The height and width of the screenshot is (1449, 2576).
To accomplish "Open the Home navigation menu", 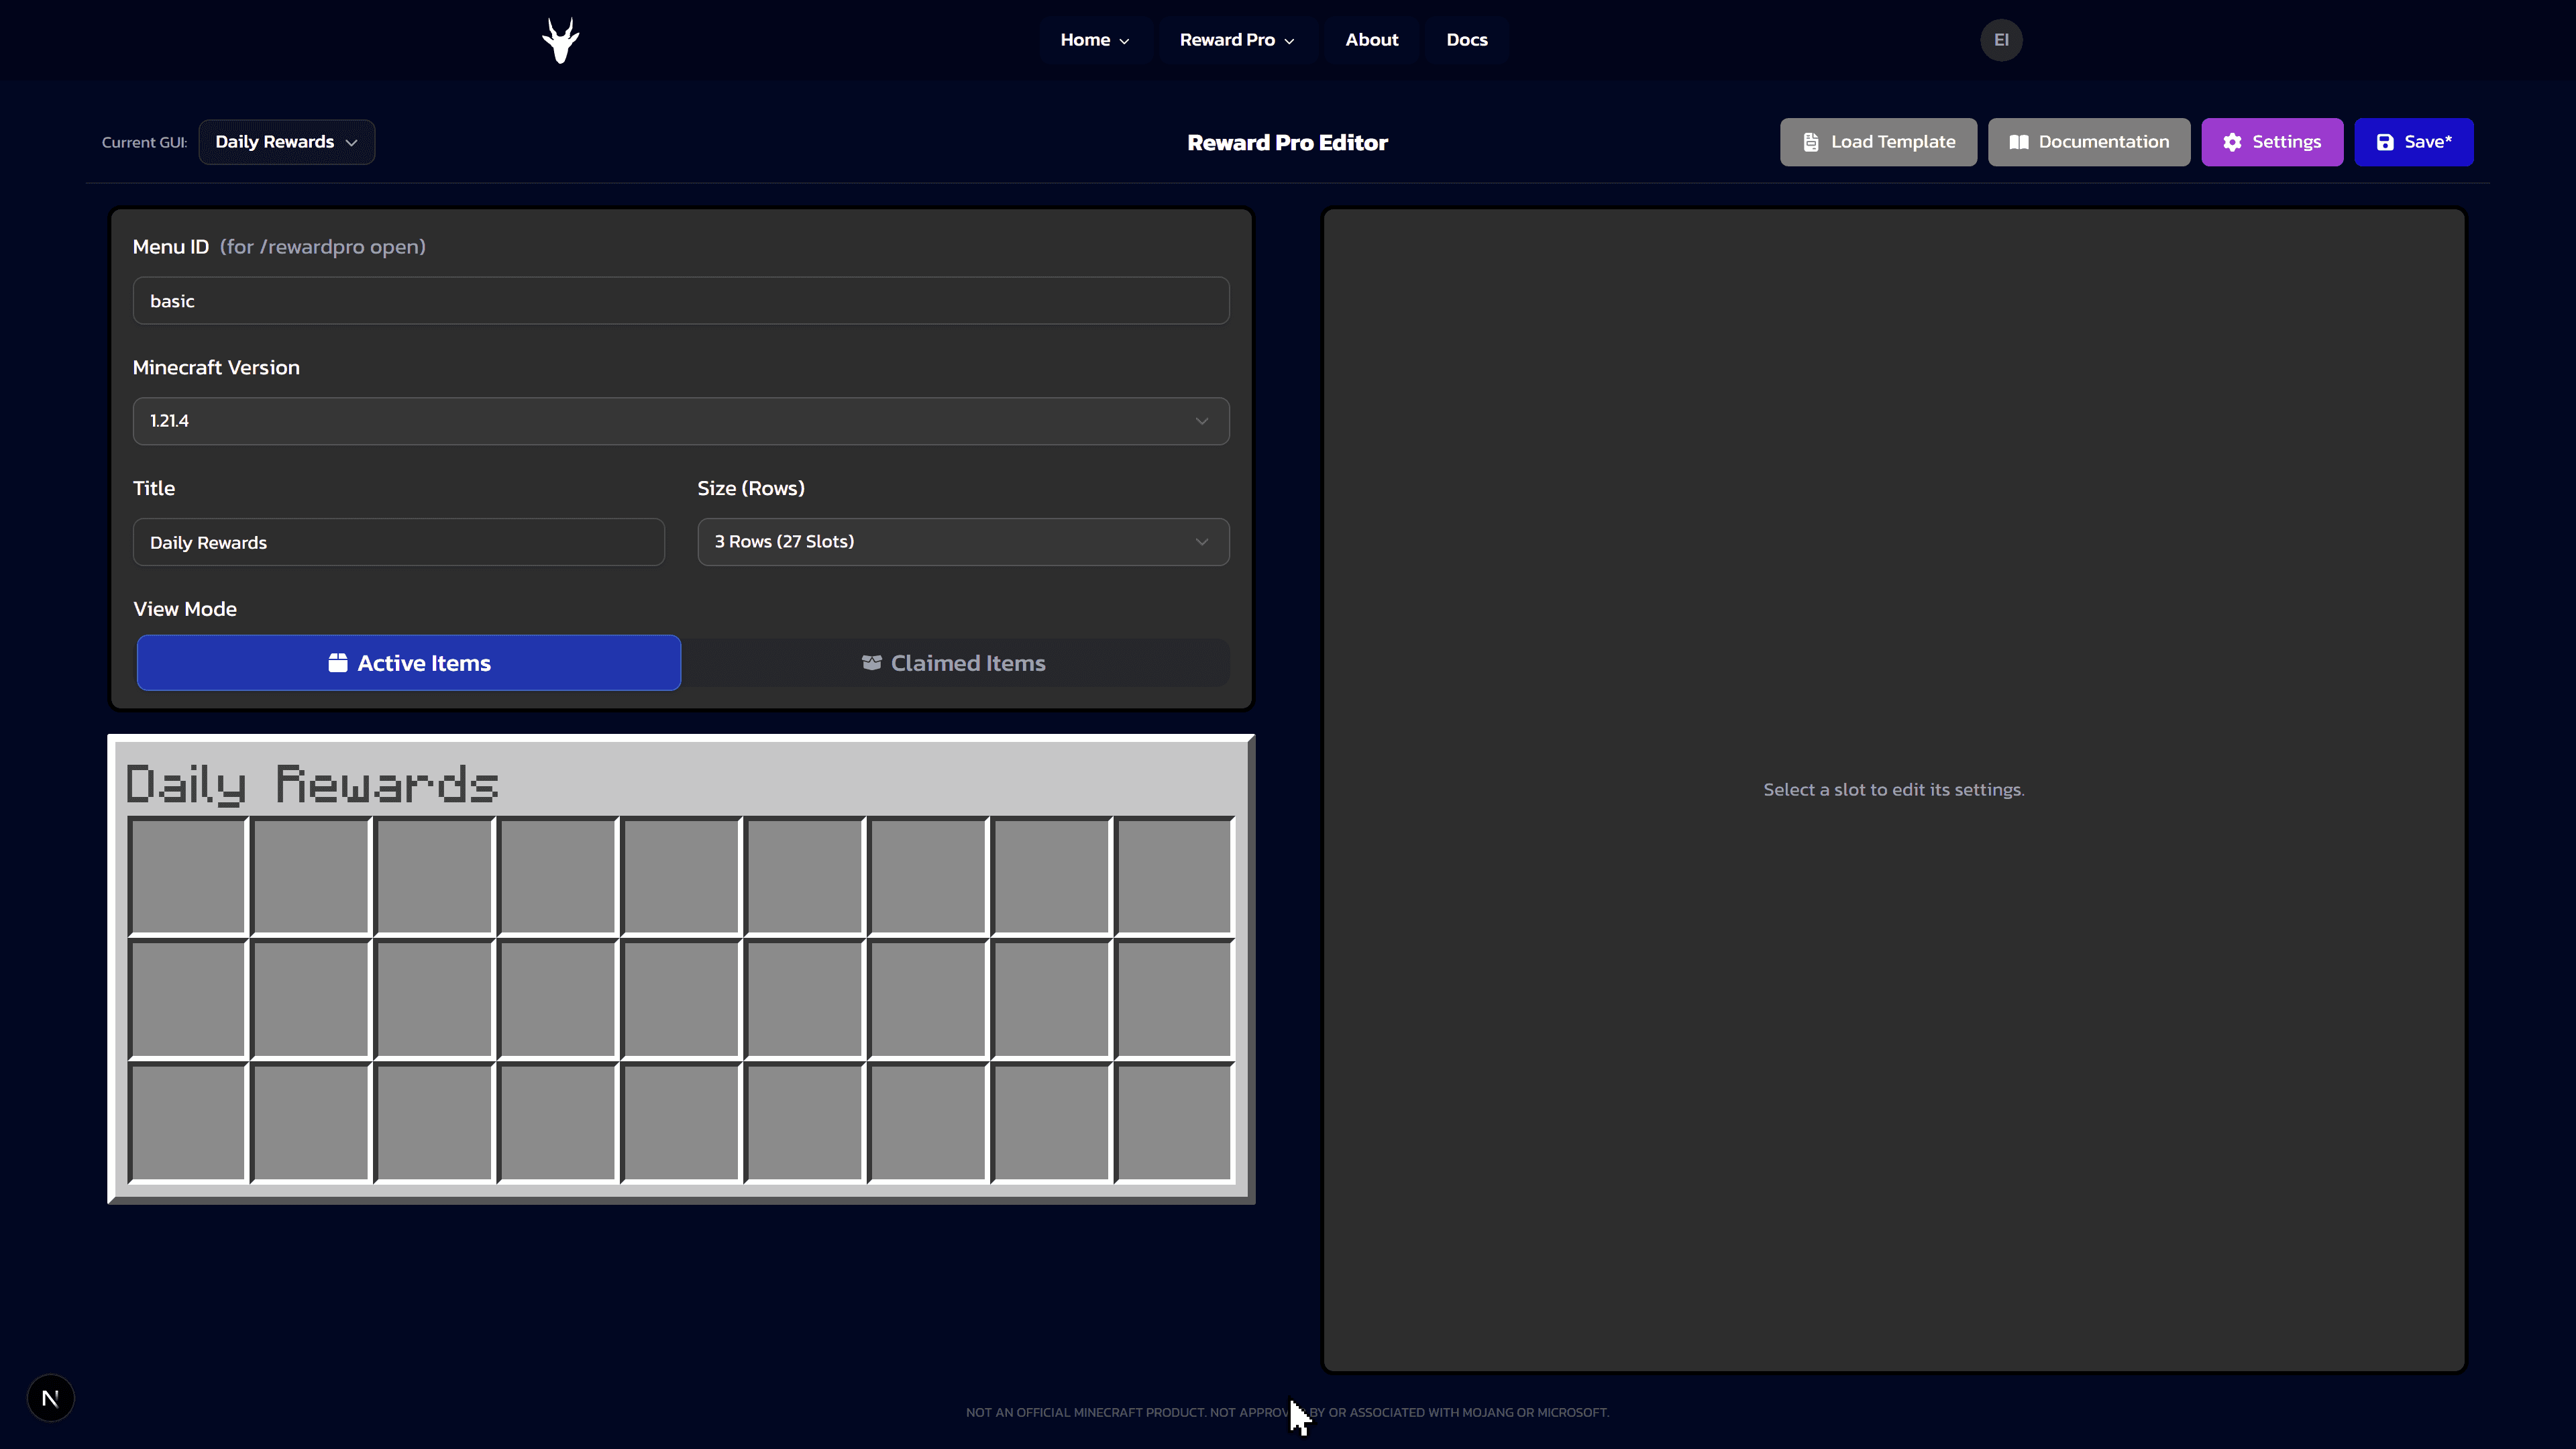I will tap(1095, 40).
